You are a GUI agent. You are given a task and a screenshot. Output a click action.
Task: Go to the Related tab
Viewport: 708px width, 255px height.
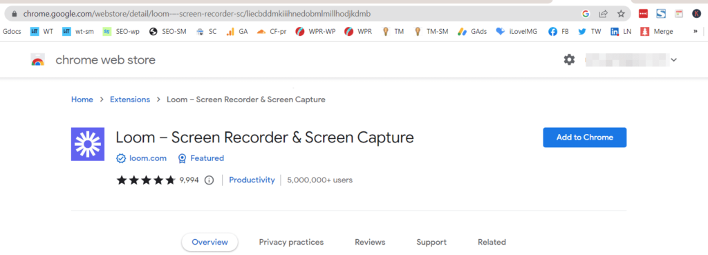[492, 242]
